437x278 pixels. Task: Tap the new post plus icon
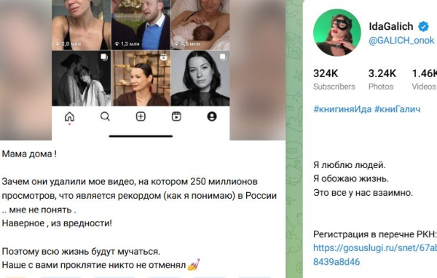[141, 116]
